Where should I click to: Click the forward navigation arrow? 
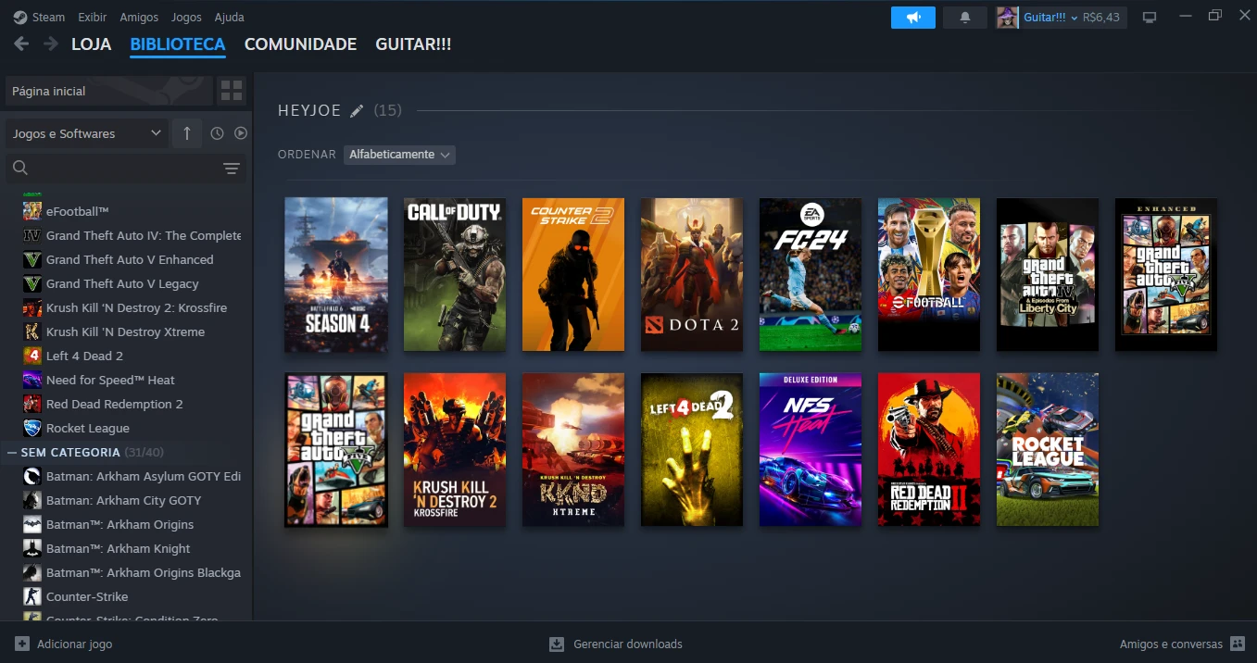tap(51, 44)
